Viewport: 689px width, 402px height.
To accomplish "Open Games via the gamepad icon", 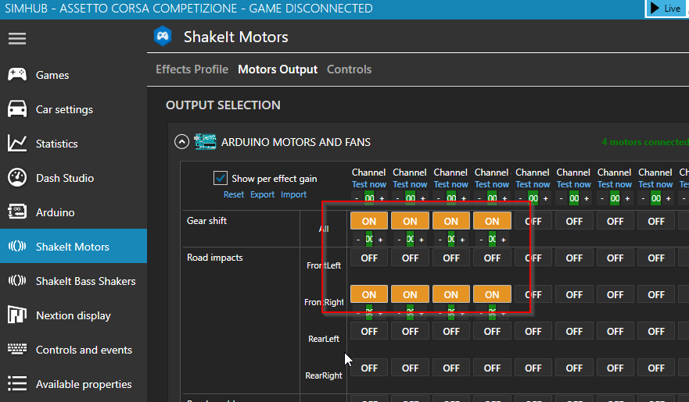I will [17, 75].
